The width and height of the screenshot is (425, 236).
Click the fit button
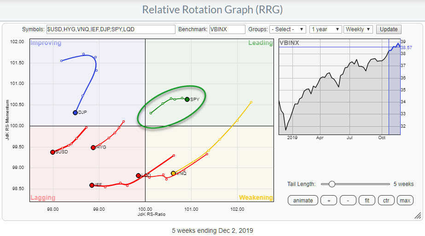pyautogui.click(x=367, y=201)
